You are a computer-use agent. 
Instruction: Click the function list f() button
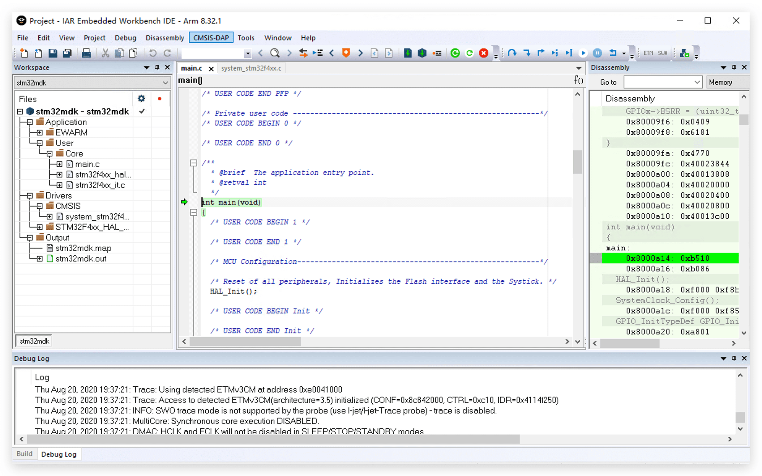(x=578, y=80)
